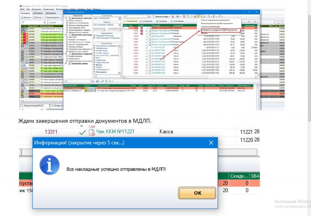Select 'Отправить не ушедшие в МДЛП документы'

219,30
